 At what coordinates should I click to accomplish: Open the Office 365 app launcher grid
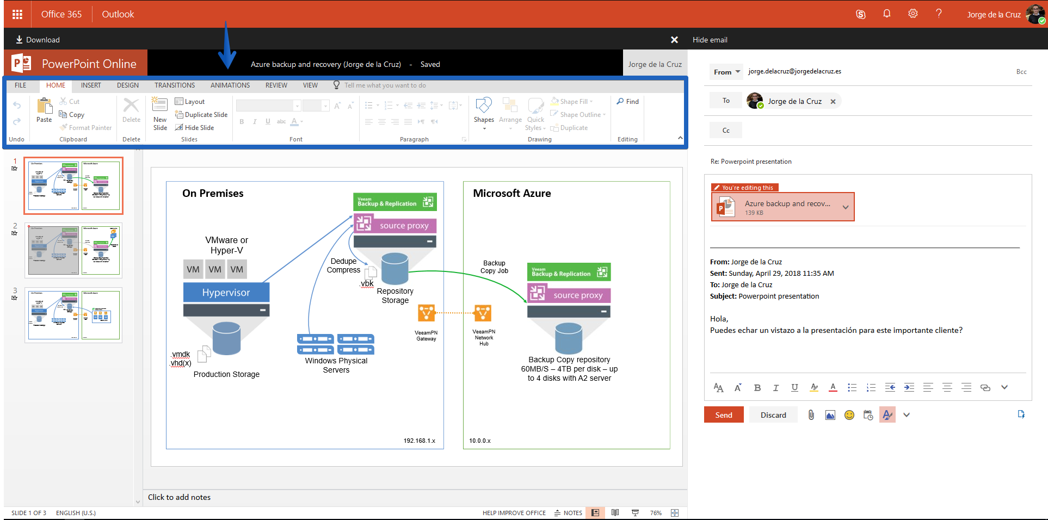[x=17, y=15]
